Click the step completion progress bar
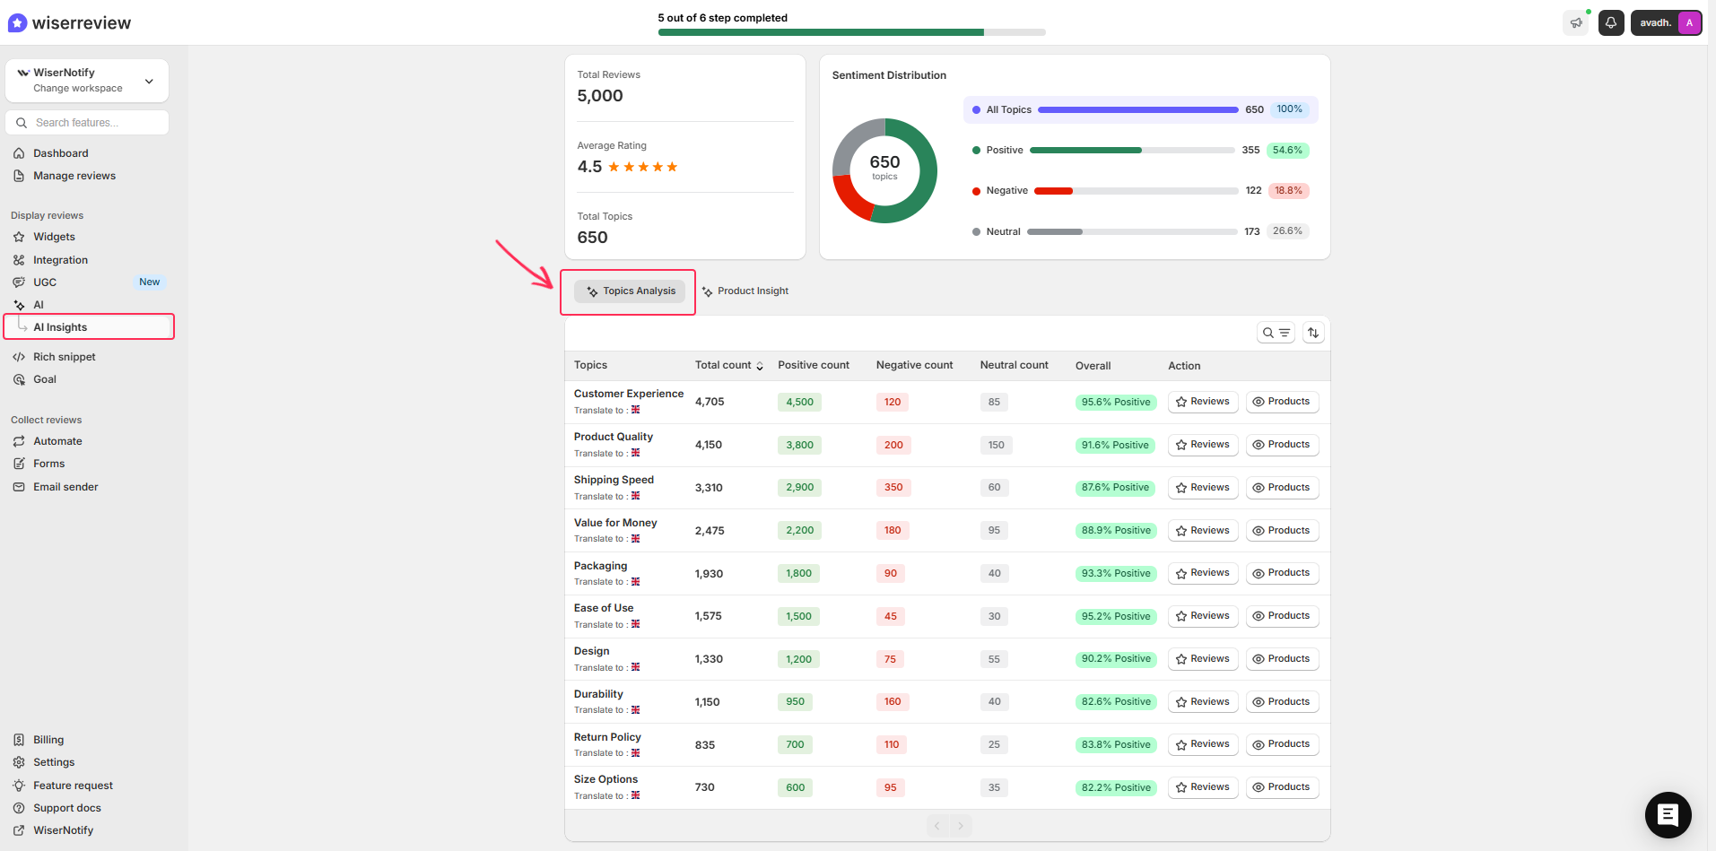The width and height of the screenshot is (1716, 851). [851, 32]
